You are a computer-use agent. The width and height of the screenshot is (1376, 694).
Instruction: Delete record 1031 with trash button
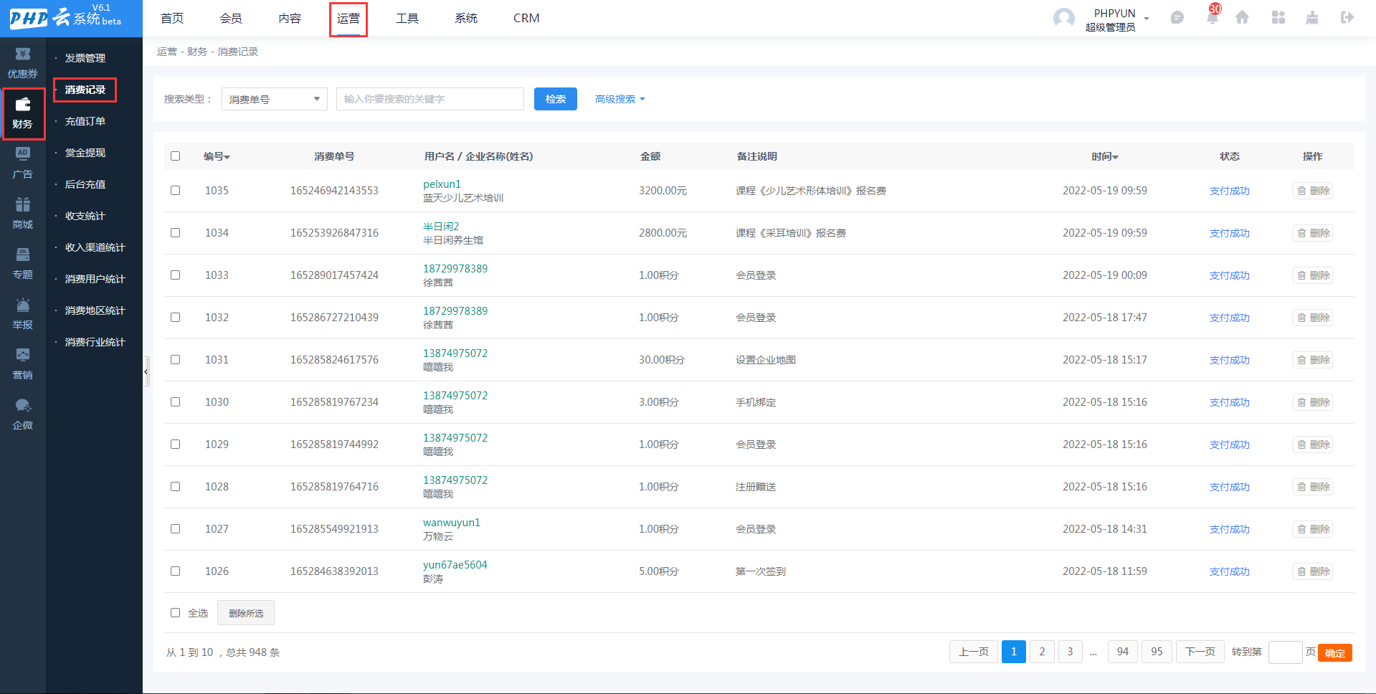coord(1313,360)
